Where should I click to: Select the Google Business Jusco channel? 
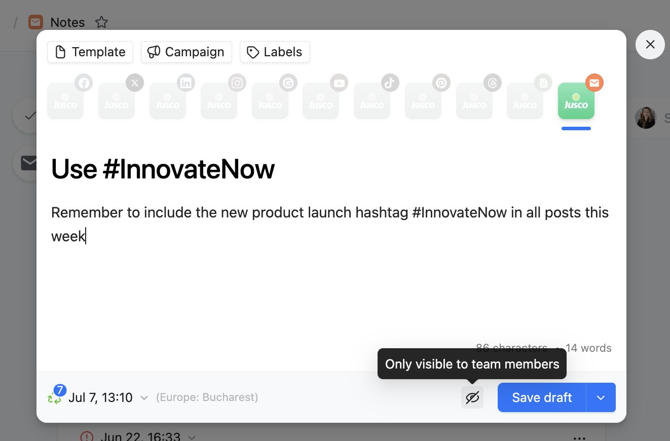(270, 101)
